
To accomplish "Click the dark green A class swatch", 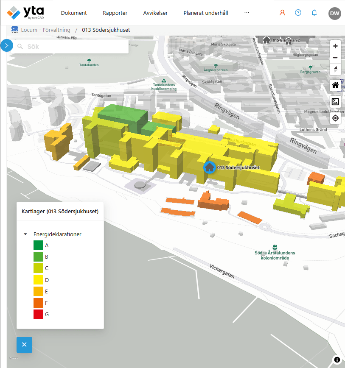I will (x=38, y=245).
